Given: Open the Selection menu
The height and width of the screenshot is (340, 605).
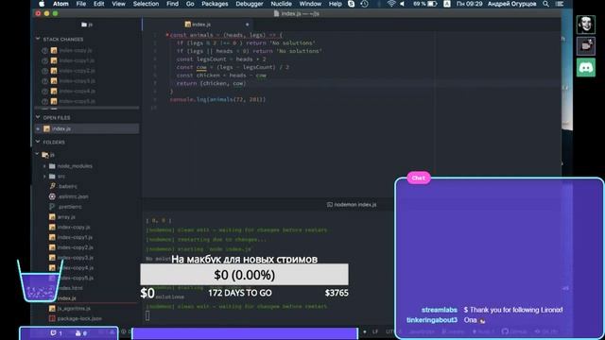Looking at the screenshot, I should (146, 4).
